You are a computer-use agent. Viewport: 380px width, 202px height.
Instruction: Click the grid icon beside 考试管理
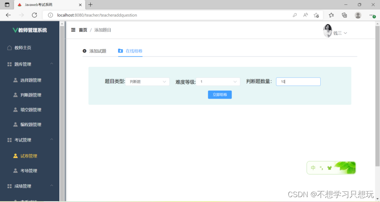click(x=9, y=140)
